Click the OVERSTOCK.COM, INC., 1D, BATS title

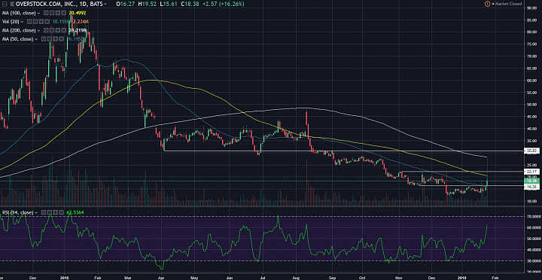point(59,4)
